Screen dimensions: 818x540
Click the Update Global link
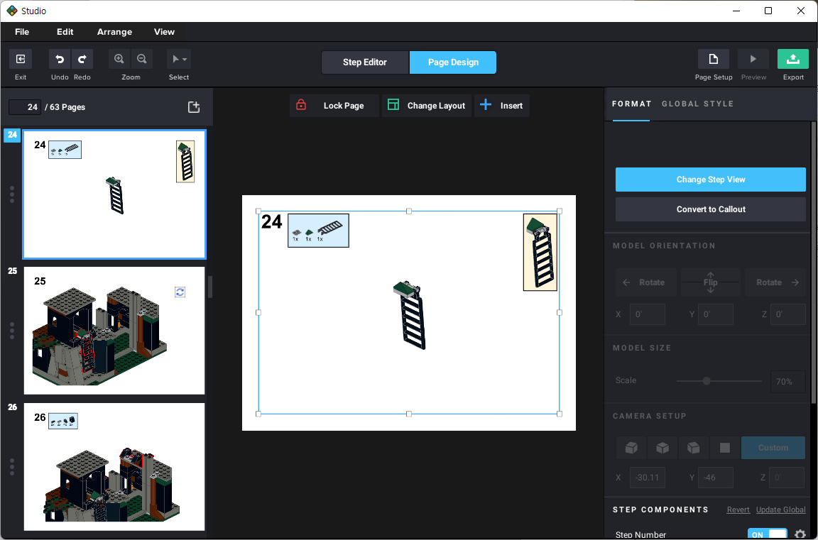(x=780, y=509)
